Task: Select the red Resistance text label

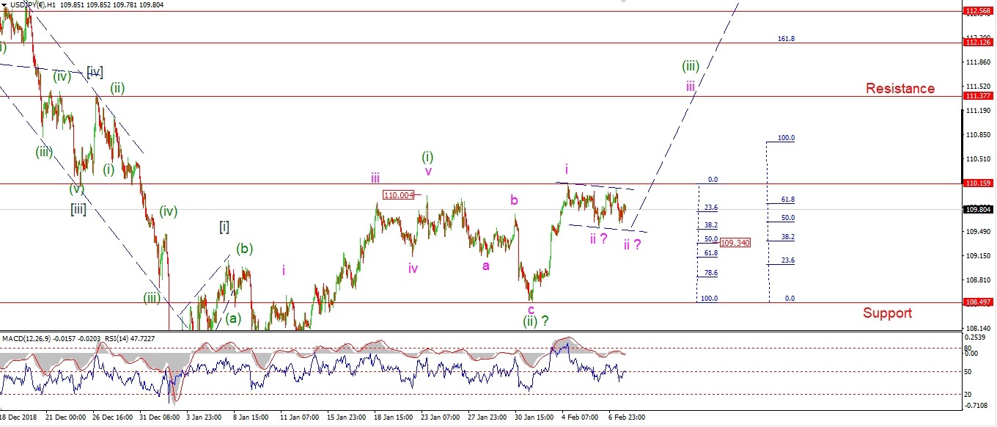Action: (x=899, y=89)
